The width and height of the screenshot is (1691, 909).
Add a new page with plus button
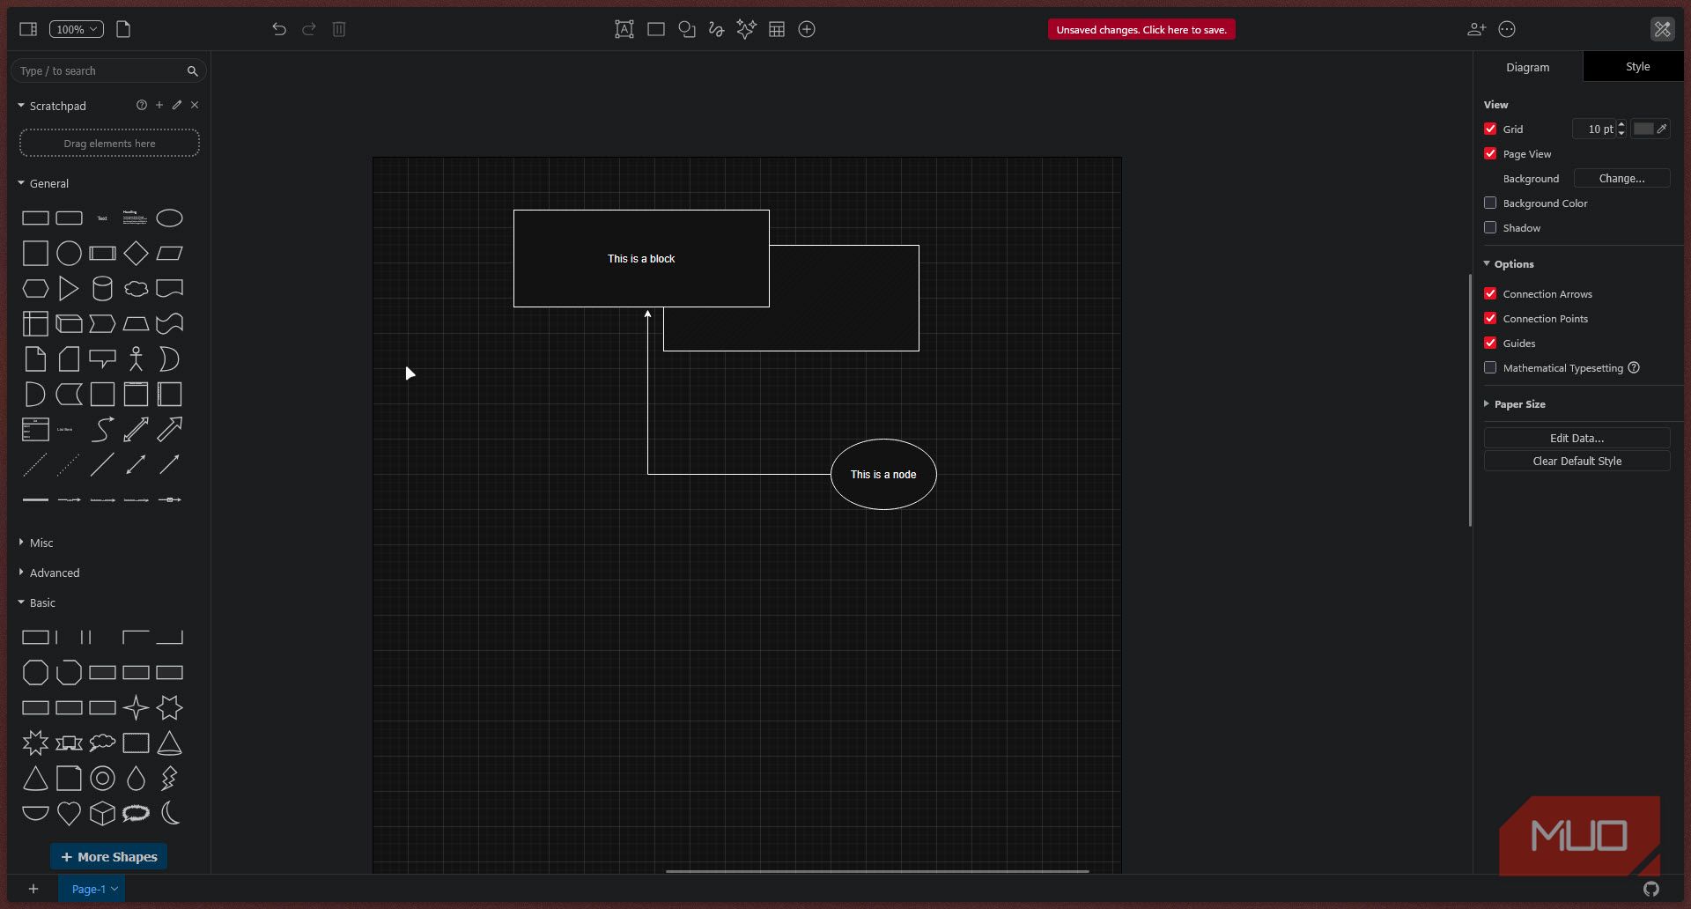pos(33,889)
